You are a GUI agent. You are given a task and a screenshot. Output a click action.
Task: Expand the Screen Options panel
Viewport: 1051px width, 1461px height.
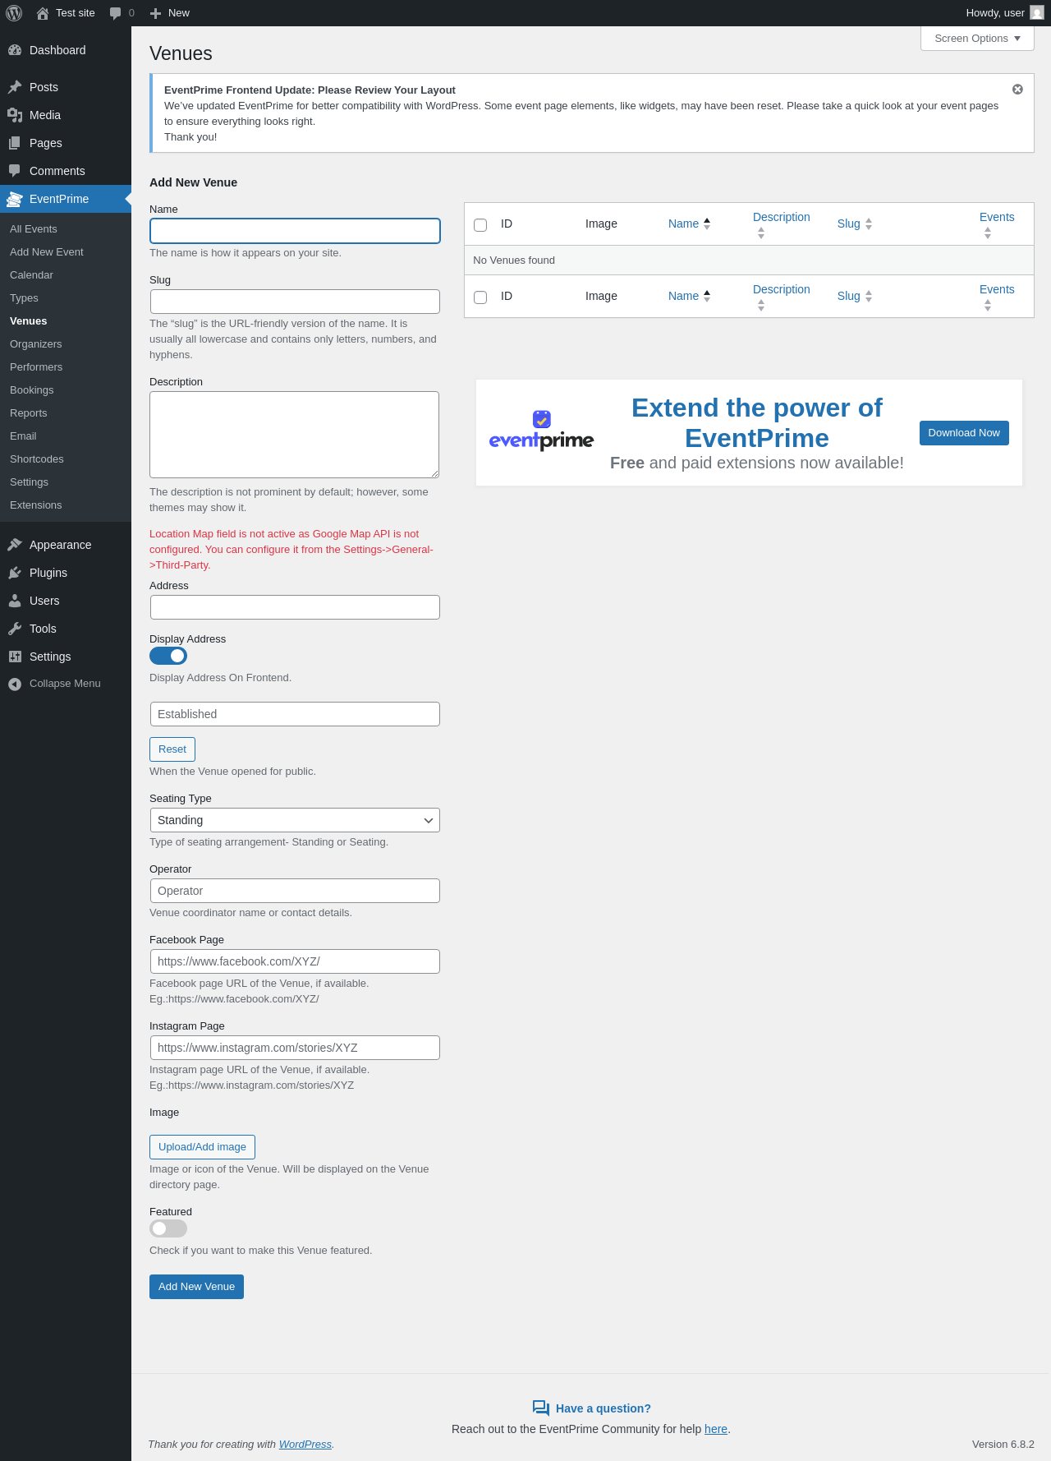[x=977, y=39]
